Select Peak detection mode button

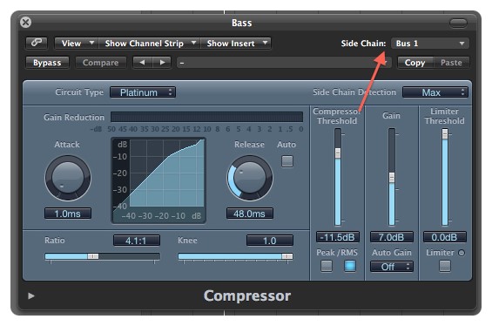tap(327, 266)
